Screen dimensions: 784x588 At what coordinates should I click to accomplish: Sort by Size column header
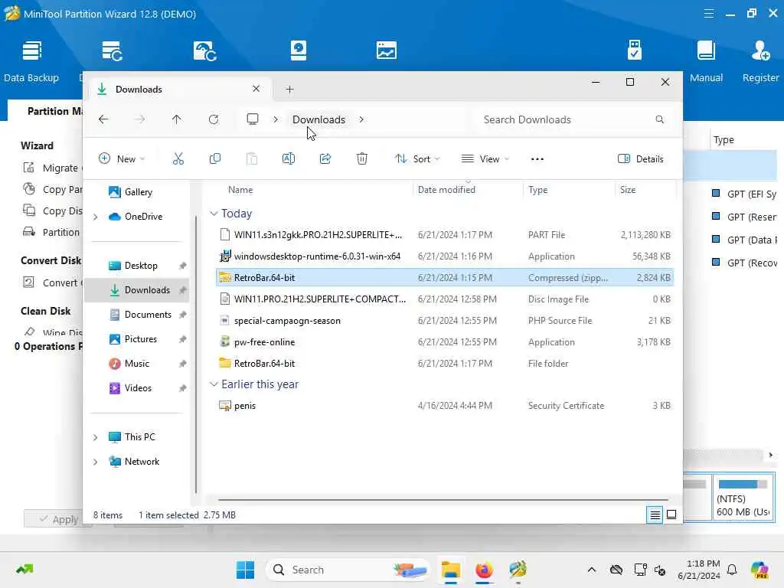628,190
